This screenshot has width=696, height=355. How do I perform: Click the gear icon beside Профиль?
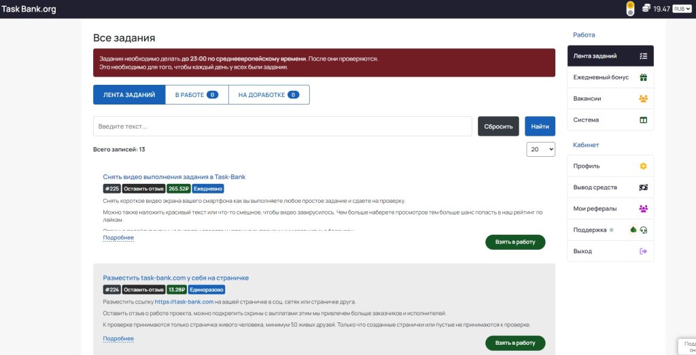coord(644,166)
